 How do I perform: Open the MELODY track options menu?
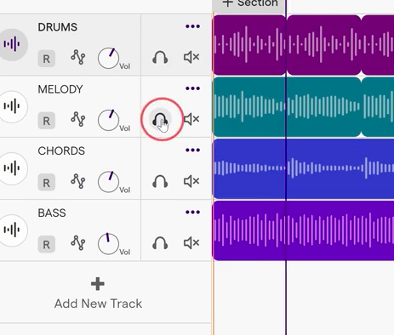[x=192, y=88]
